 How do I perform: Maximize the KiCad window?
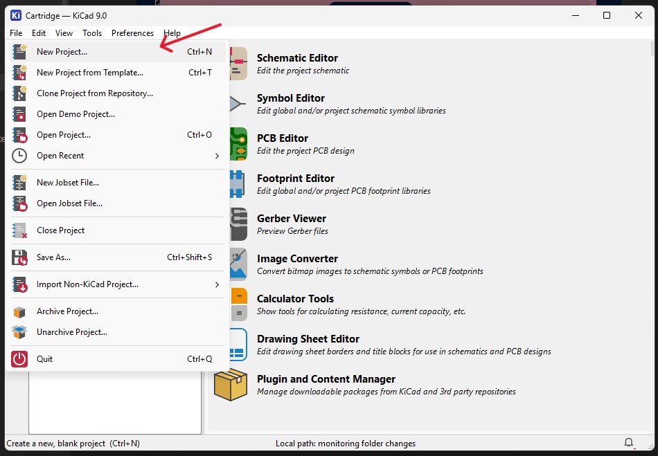607,15
